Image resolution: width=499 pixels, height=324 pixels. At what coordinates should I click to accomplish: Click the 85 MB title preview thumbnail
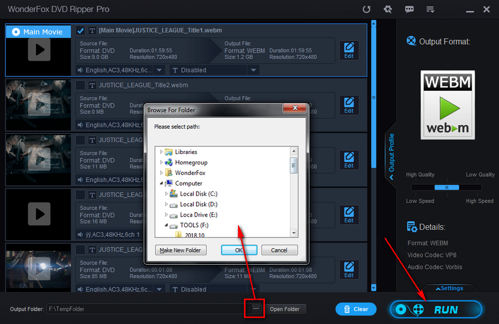point(39,269)
